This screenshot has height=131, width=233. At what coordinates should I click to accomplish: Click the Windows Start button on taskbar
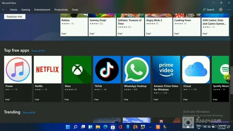(x=68, y=127)
